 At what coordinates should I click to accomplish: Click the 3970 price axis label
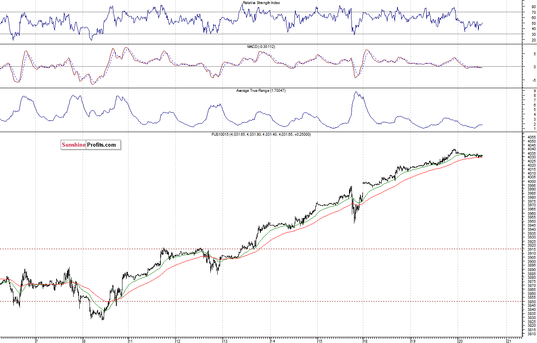pyautogui.click(x=531, y=205)
